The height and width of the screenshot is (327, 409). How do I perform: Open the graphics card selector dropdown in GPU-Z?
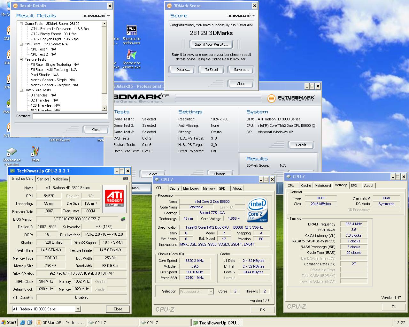pos(78,309)
